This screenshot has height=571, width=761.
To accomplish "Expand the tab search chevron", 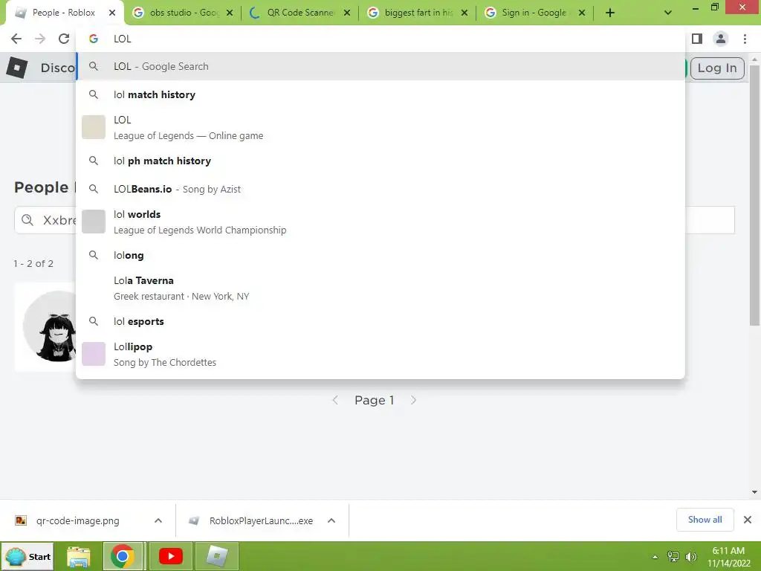I will pos(668,13).
